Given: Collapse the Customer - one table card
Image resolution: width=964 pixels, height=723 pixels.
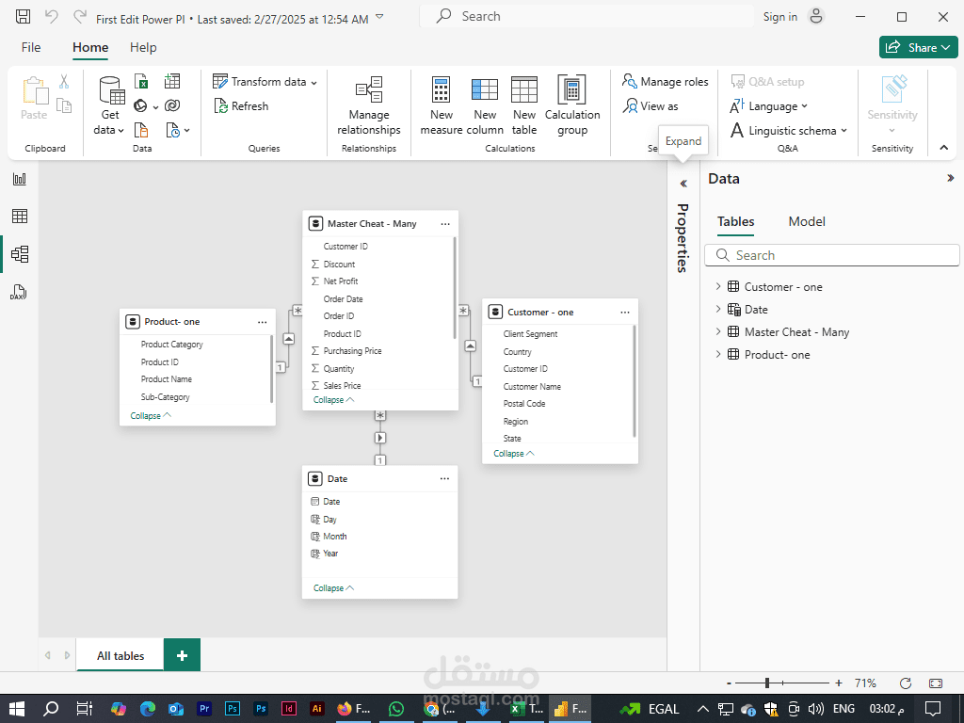Looking at the screenshot, I should tap(513, 454).
